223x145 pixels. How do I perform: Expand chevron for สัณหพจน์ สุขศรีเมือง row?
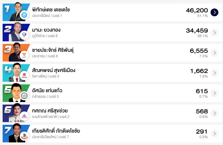pyautogui.click(x=214, y=73)
